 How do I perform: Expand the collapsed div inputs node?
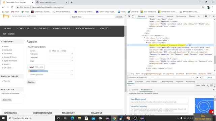pyautogui.click(x=146, y=68)
